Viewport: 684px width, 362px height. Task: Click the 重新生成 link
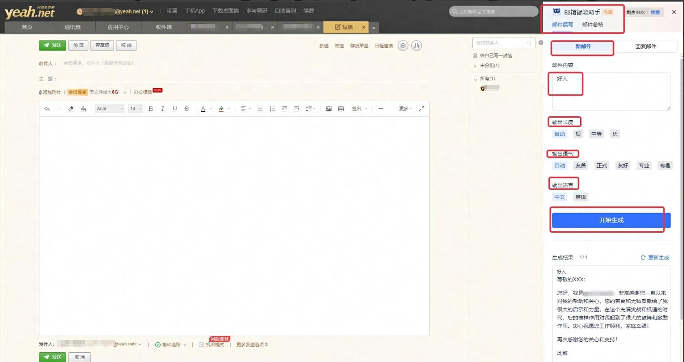coord(655,258)
